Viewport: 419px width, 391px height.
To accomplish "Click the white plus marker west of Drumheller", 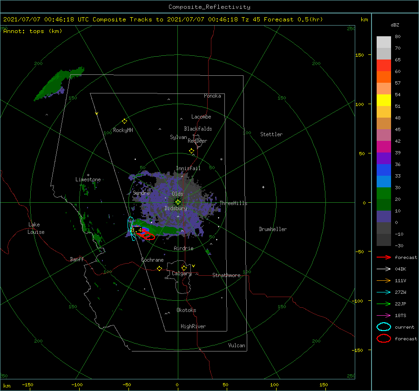I will click(263, 187).
